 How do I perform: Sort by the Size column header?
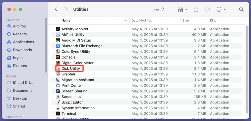[x=186, y=21]
